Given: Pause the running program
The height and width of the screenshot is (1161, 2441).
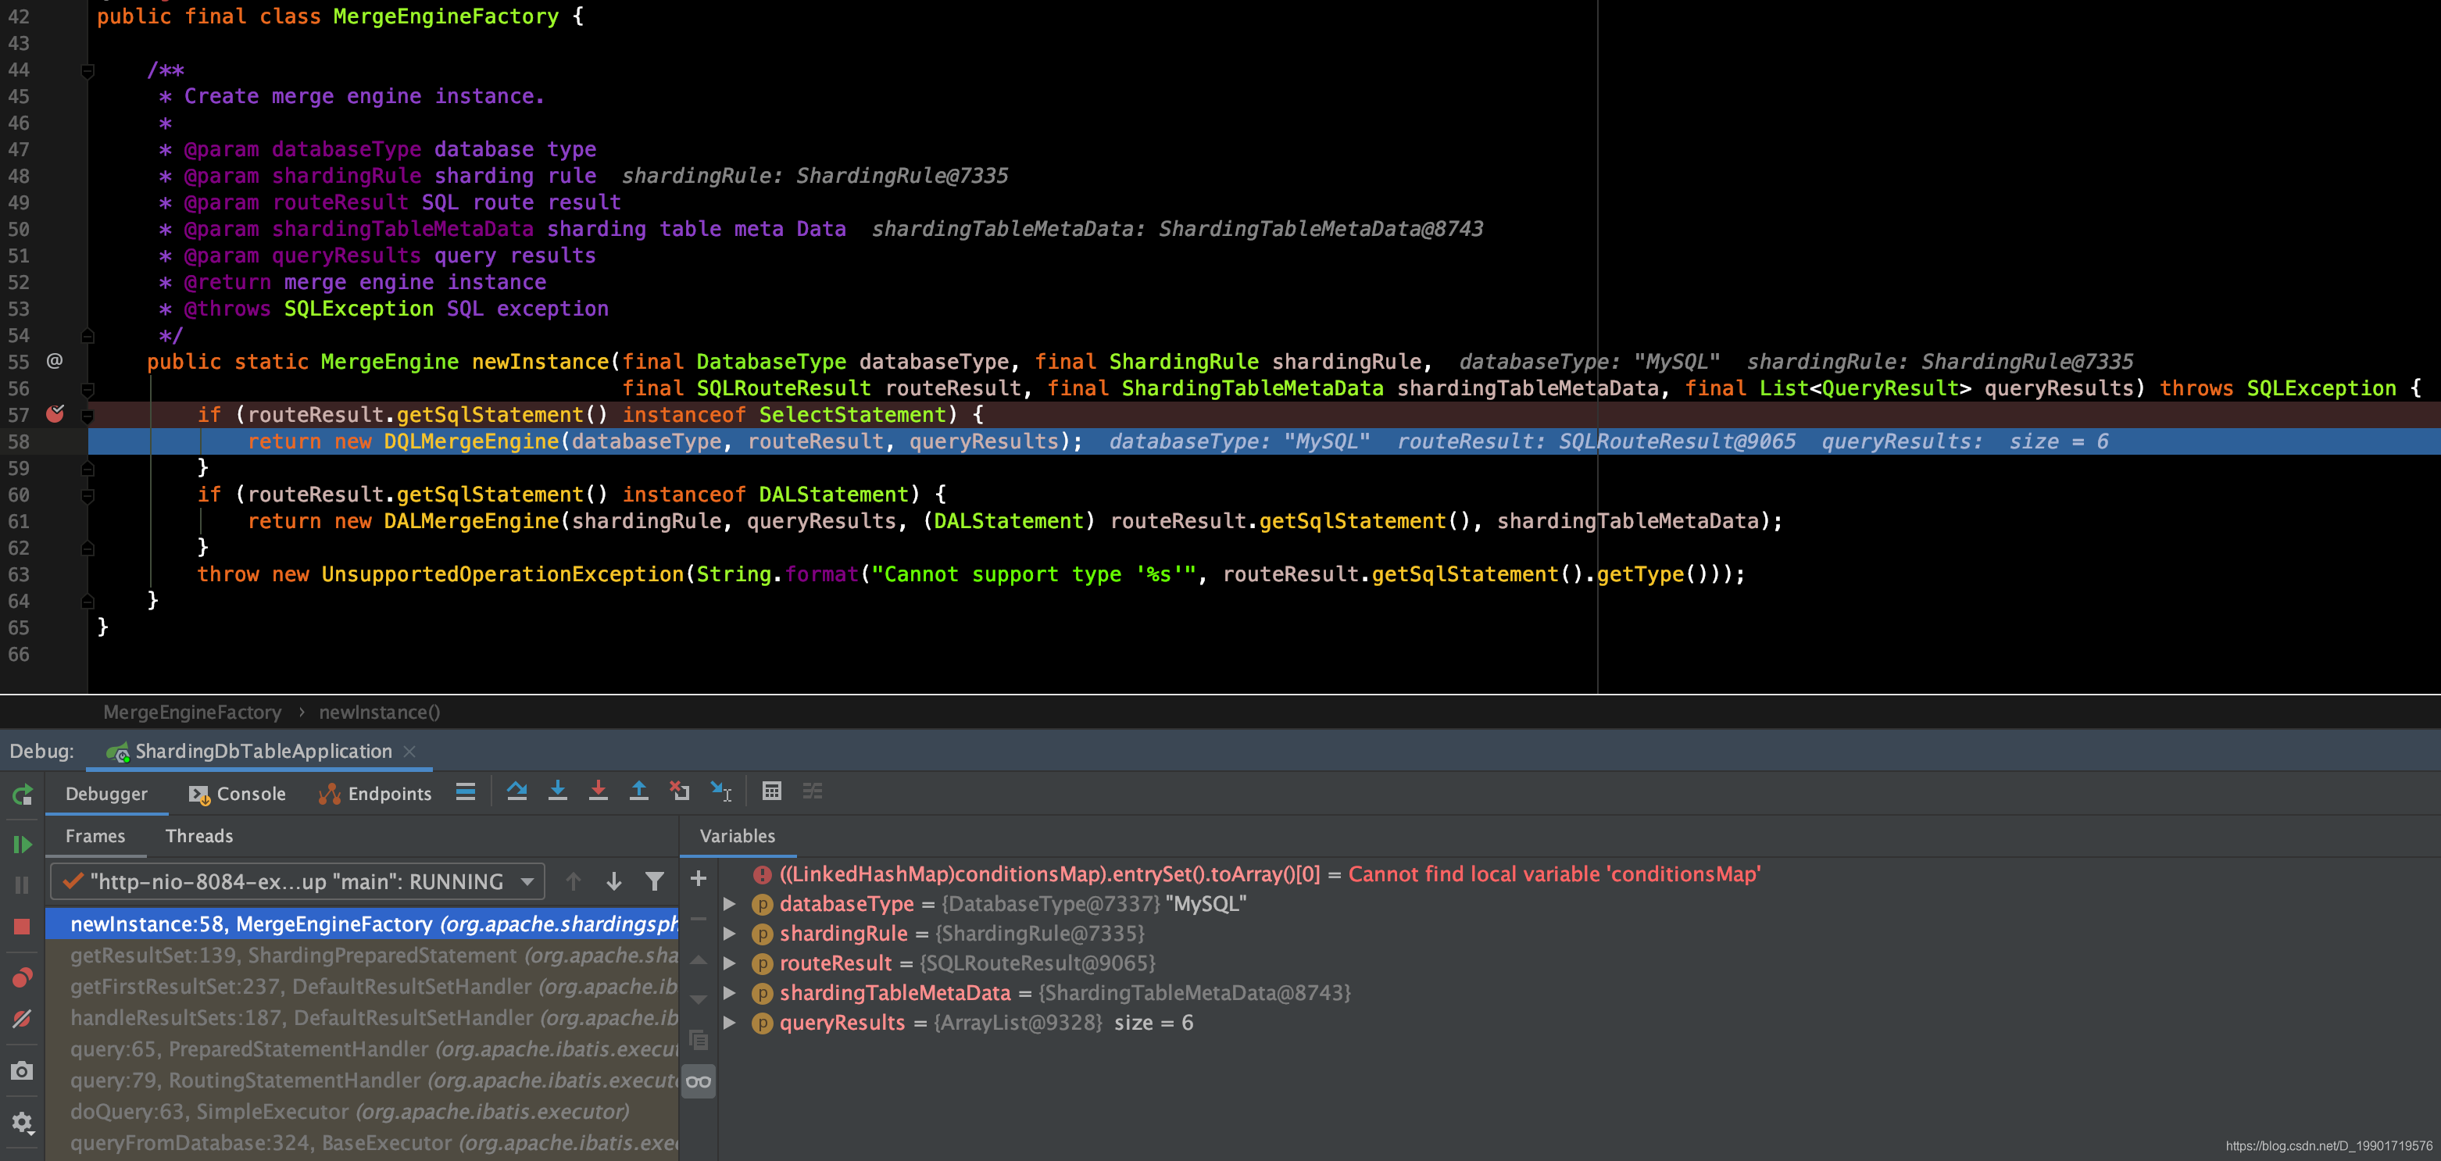Looking at the screenshot, I should coord(22,885).
